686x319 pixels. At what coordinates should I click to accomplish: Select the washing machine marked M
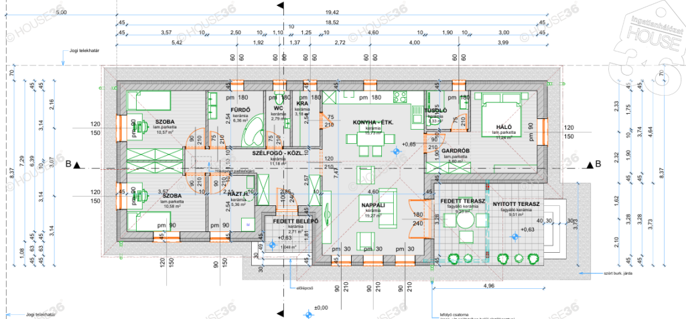tap(248, 225)
